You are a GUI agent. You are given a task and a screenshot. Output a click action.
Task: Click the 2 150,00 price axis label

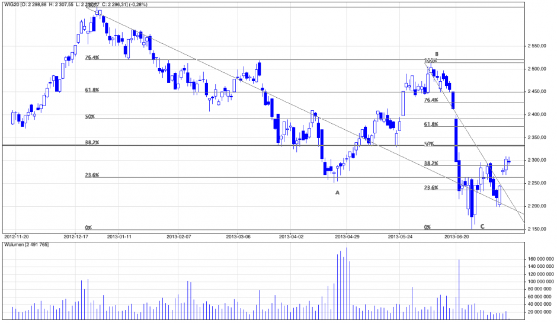pos(539,229)
